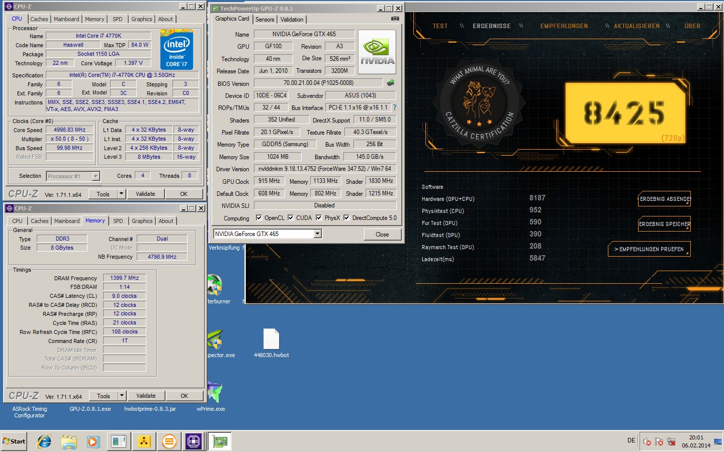Click the NVIDIA logo in GPU-Z
Screen dimensions: 724x452
[377, 52]
